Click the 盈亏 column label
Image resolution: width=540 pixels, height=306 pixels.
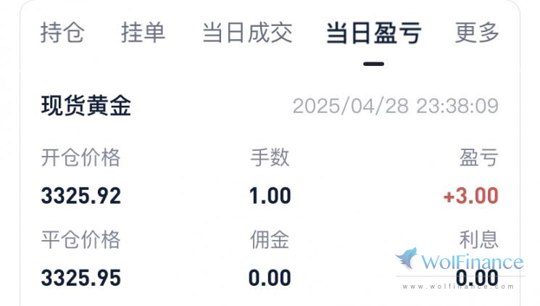pos(479,158)
